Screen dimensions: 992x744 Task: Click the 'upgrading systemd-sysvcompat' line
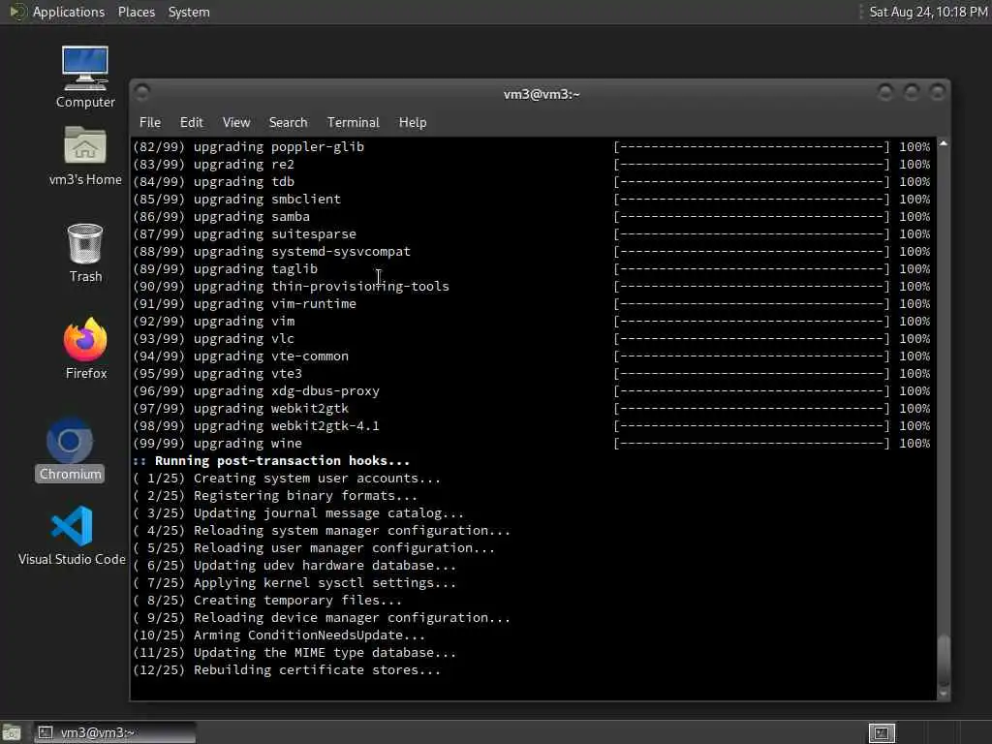(x=272, y=251)
